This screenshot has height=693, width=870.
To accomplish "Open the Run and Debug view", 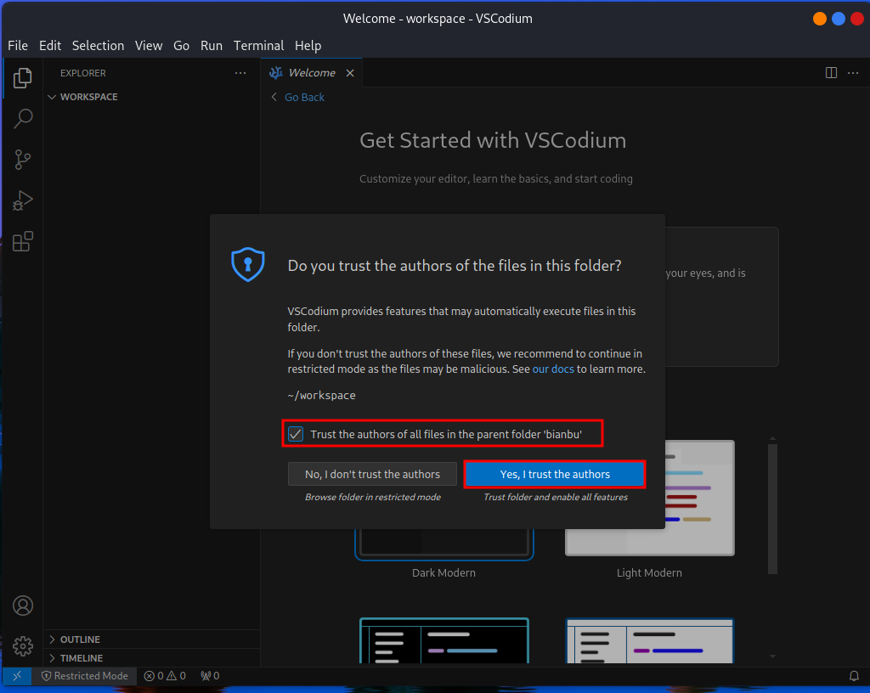I will [22, 200].
